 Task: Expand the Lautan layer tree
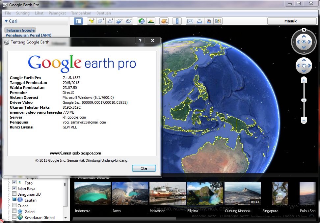[x=9, y=199]
